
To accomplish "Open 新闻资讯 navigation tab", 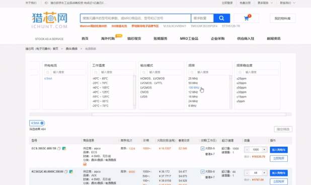I will pos(274,38).
